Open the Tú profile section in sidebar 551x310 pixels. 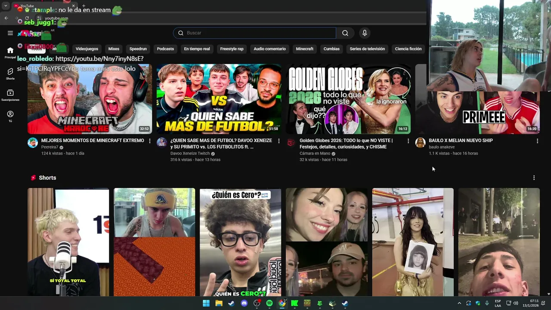tap(10, 116)
